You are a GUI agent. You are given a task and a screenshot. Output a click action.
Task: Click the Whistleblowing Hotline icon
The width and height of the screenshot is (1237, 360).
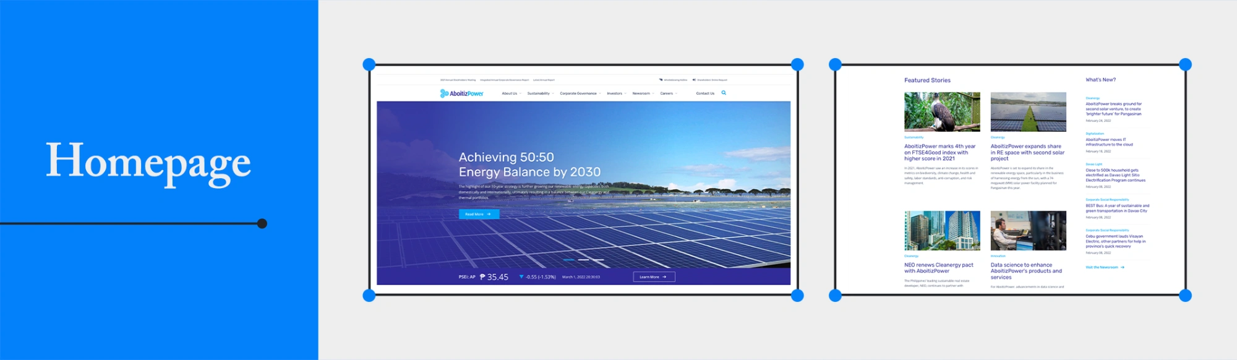point(661,80)
